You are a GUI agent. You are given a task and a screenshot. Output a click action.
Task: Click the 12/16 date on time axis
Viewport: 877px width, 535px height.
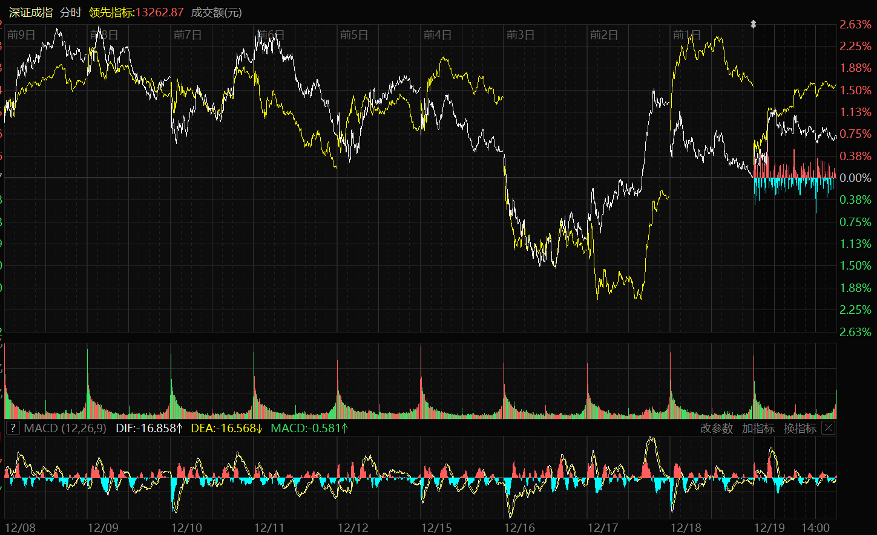tap(519, 528)
